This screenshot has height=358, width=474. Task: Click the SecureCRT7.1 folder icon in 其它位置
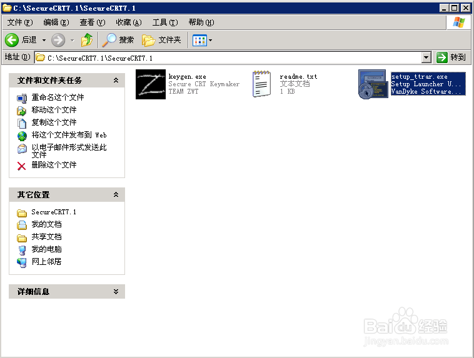22,213
